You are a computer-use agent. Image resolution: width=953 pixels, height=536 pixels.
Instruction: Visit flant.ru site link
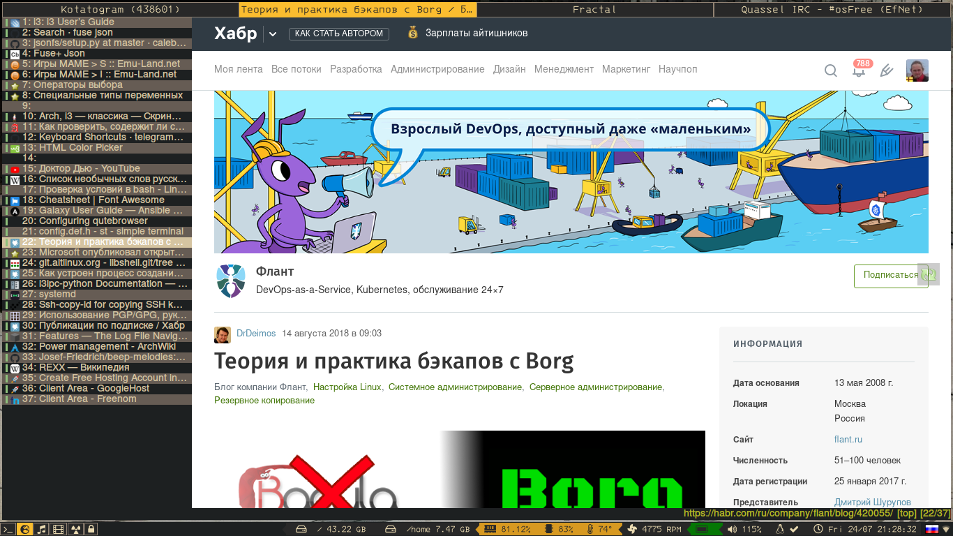point(848,440)
